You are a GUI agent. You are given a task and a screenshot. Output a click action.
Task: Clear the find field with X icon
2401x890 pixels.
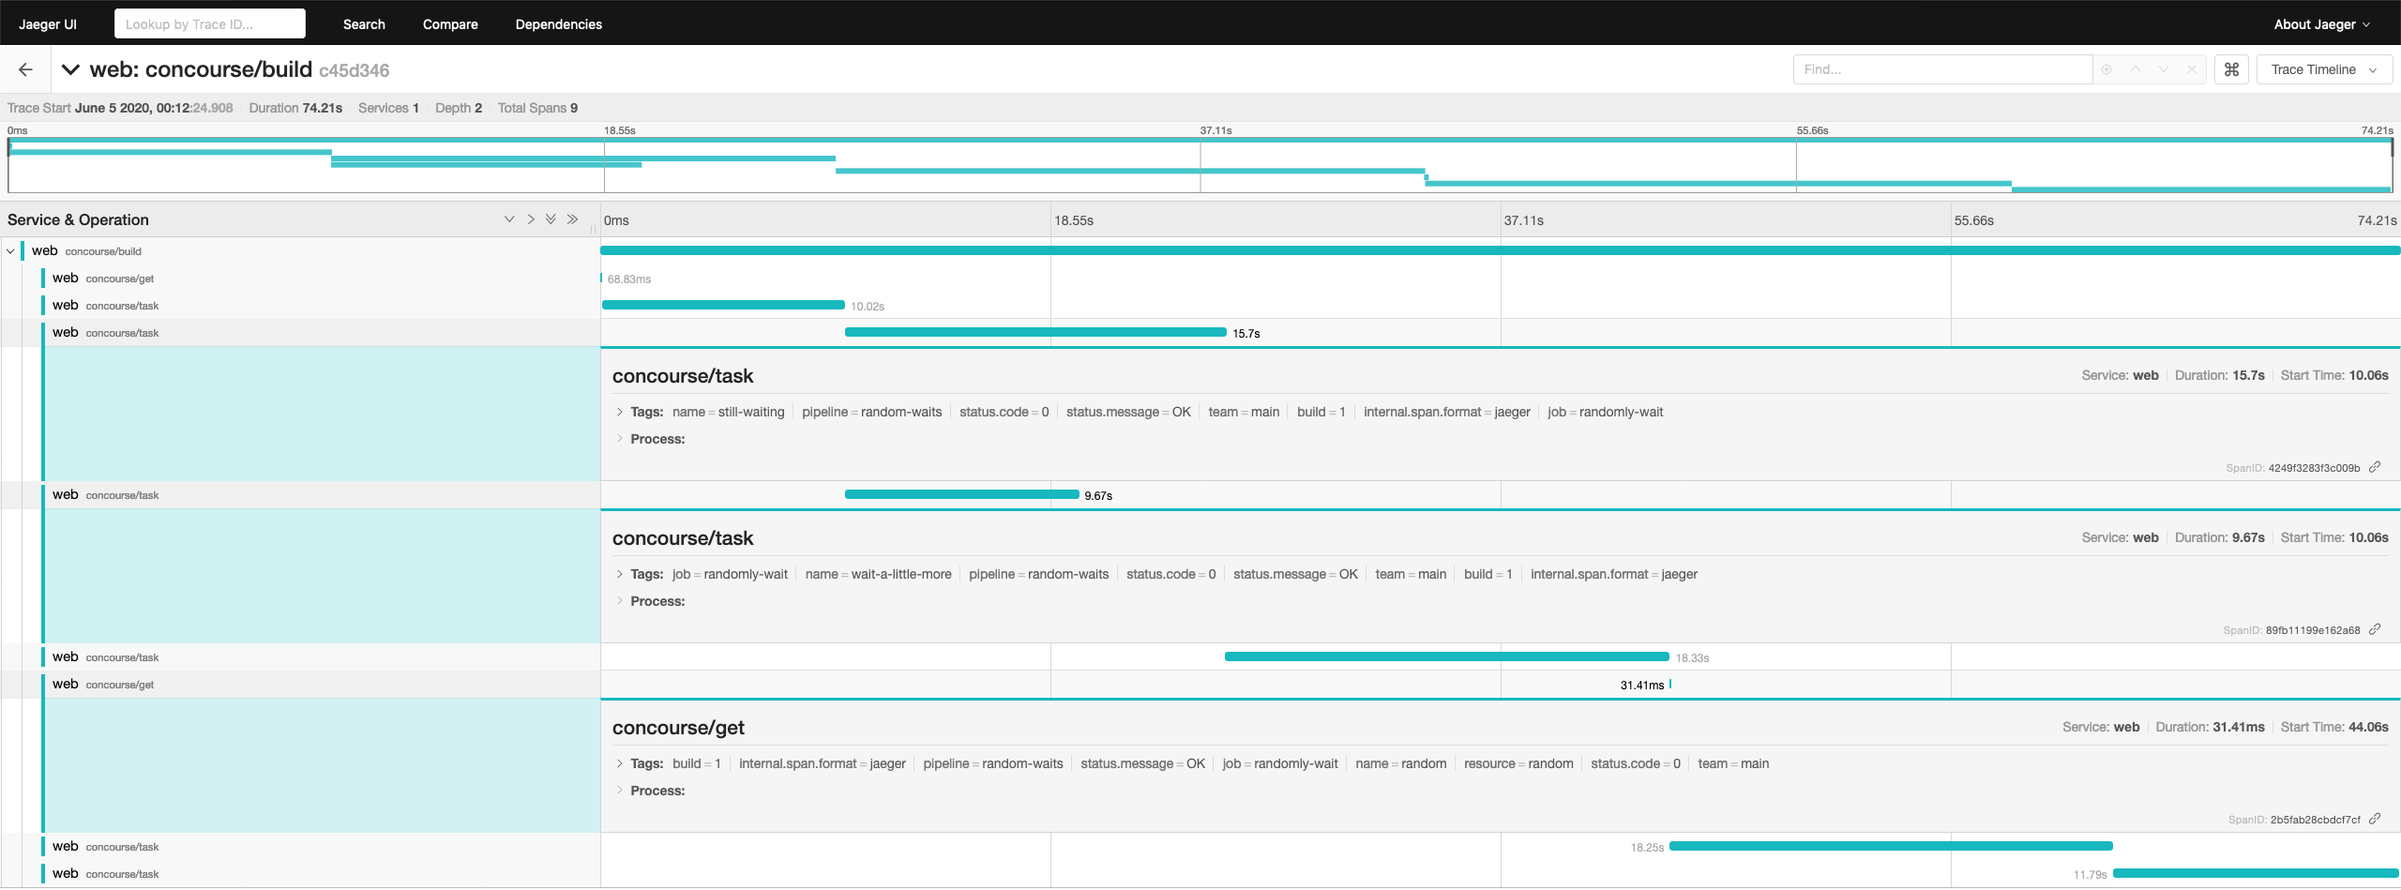tap(2191, 69)
